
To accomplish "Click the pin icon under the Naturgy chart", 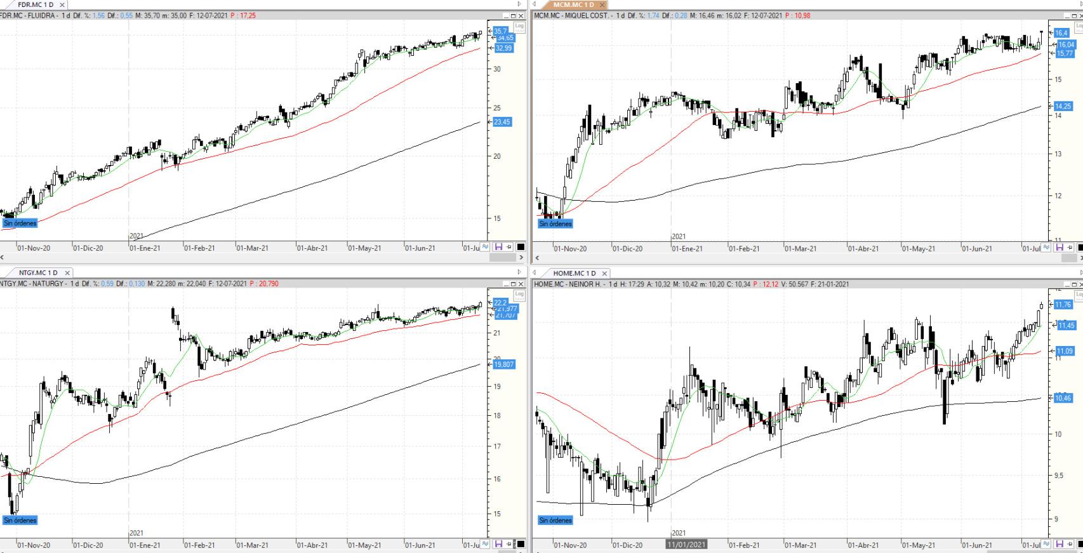I will tap(509, 544).
